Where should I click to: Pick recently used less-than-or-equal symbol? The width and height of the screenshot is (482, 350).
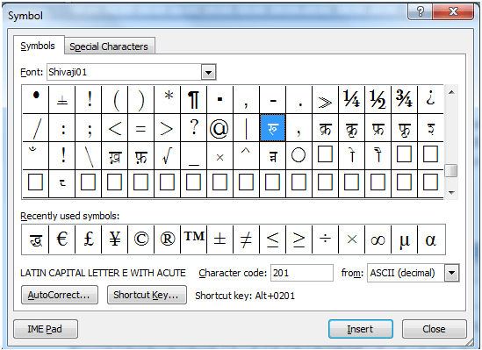coord(272,239)
